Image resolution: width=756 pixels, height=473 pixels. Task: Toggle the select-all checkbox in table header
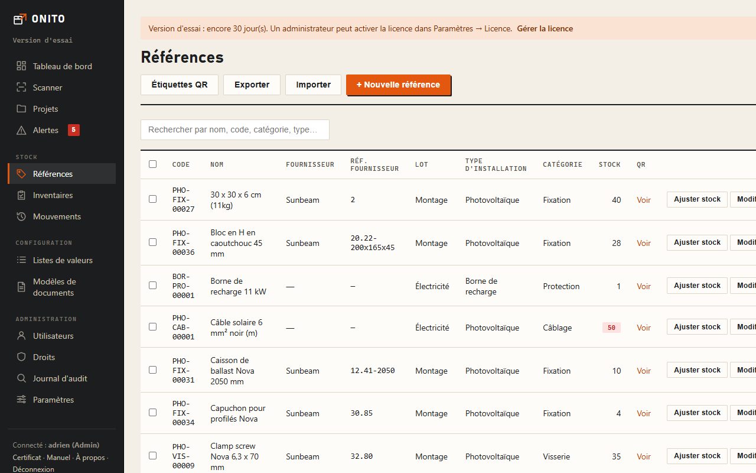point(153,164)
